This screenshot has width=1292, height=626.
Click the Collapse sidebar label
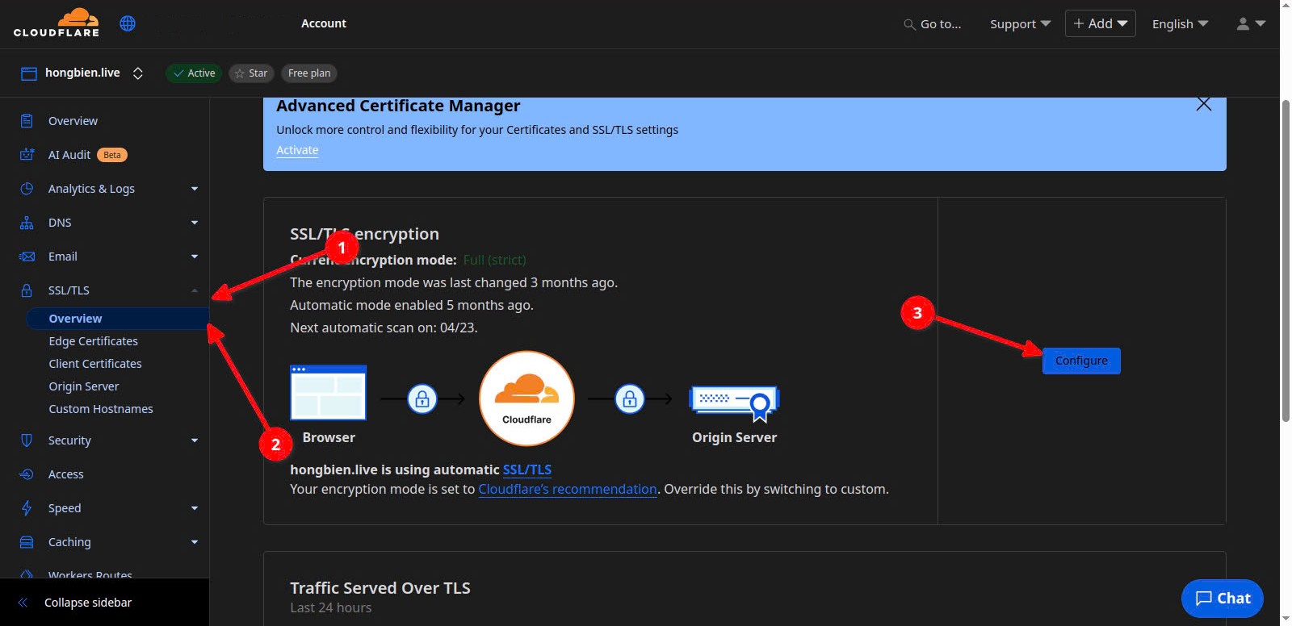coord(88,603)
